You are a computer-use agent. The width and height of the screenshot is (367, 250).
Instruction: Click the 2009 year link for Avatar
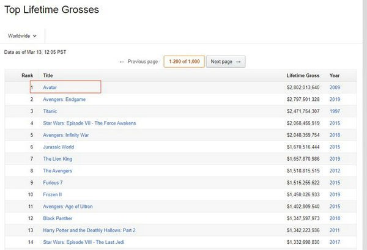pyautogui.click(x=335, y=87)
